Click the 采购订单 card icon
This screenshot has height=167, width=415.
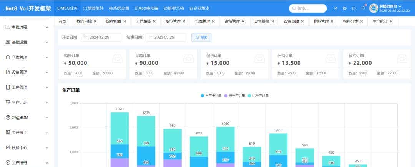[189, 58]
